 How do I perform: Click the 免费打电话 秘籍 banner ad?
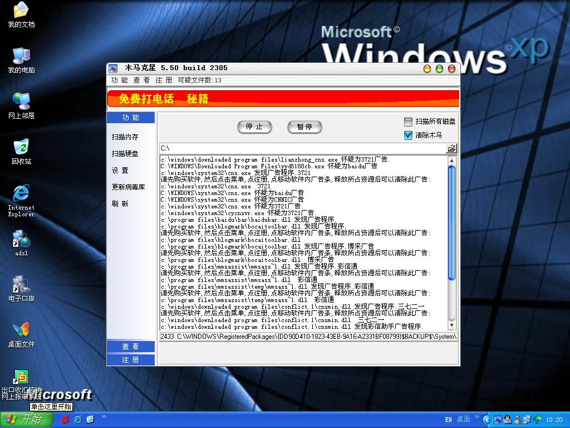coord(283,99)
